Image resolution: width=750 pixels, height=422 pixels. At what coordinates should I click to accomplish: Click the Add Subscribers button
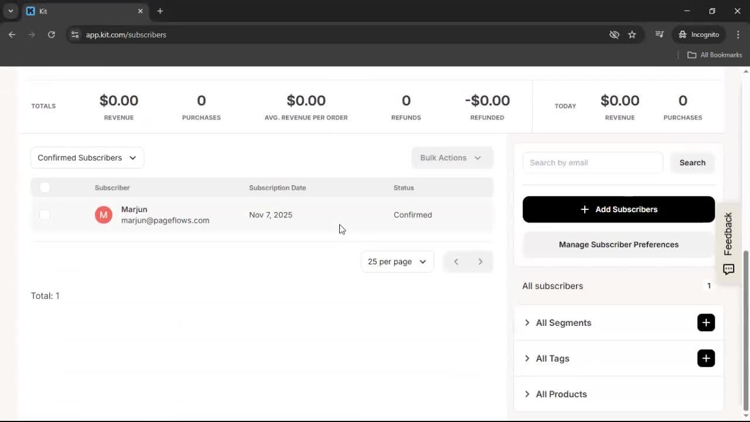pos(618,209)
